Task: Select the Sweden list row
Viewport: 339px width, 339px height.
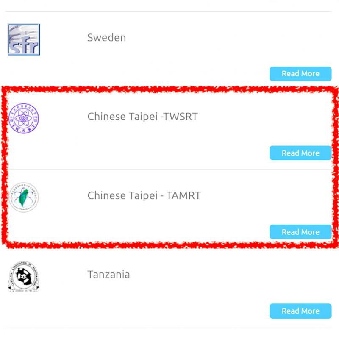Action: point(168,51)
